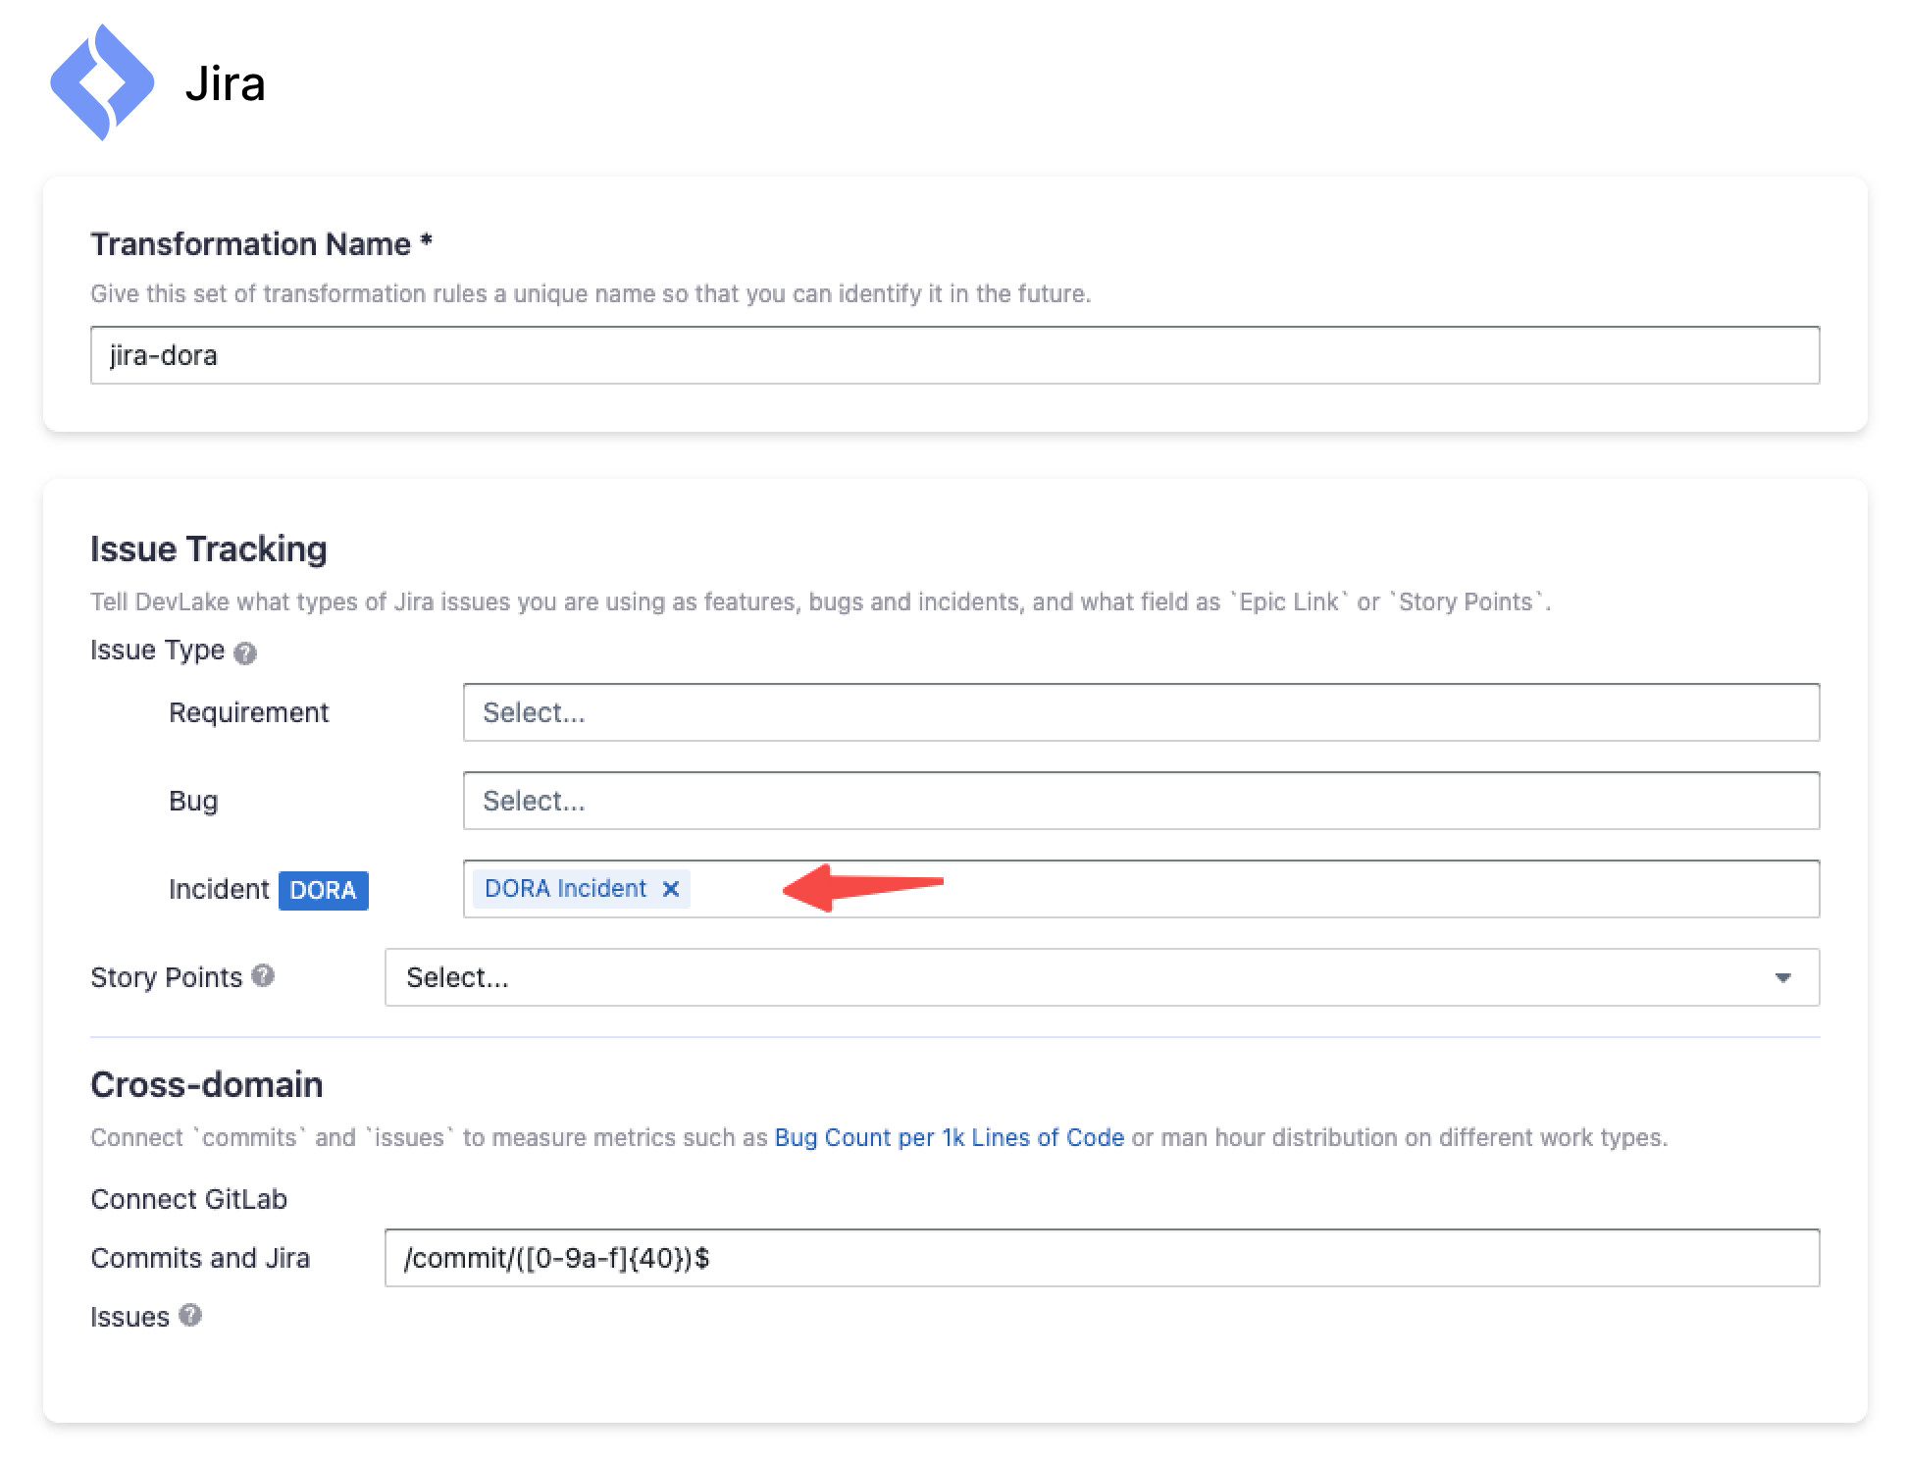
Task: Click the Cross-domain section heading
Action: (x=206, y=1084)
